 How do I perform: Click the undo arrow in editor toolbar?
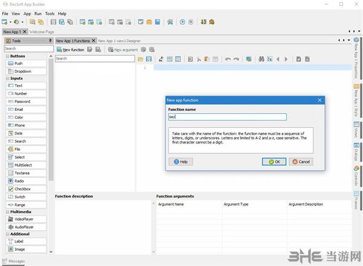click(227, 59)
